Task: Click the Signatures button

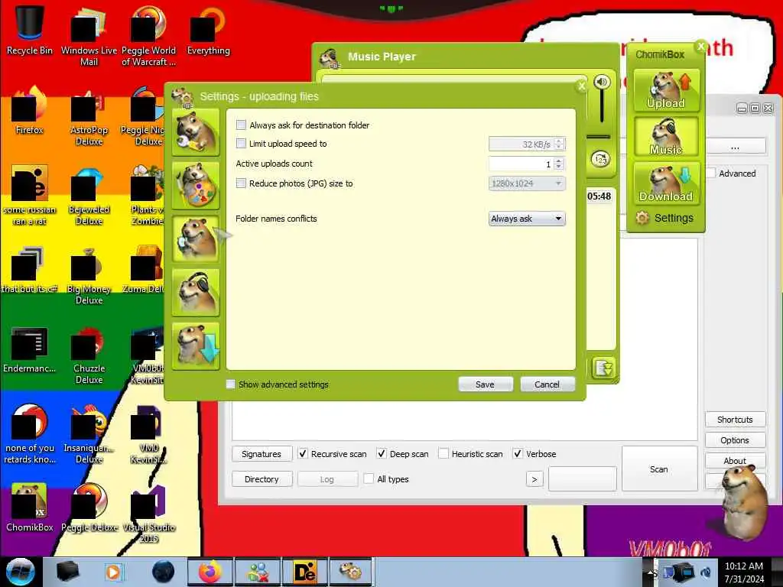Action: click(262, 454)
